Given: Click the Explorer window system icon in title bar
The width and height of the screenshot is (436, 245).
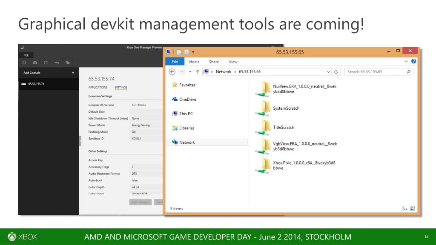Looking at the screenshot, I should pyautogui.click(x=168, y=52).
